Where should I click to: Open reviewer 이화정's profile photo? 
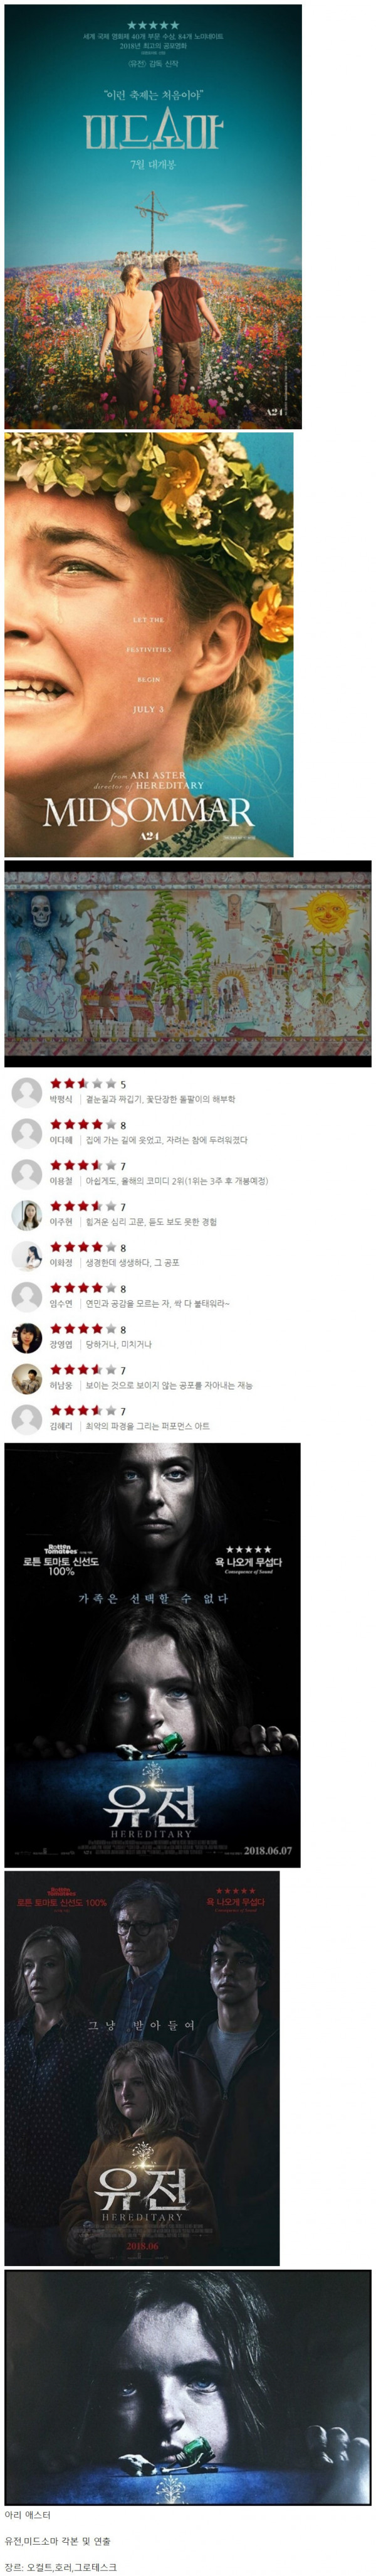(26, 1256)
